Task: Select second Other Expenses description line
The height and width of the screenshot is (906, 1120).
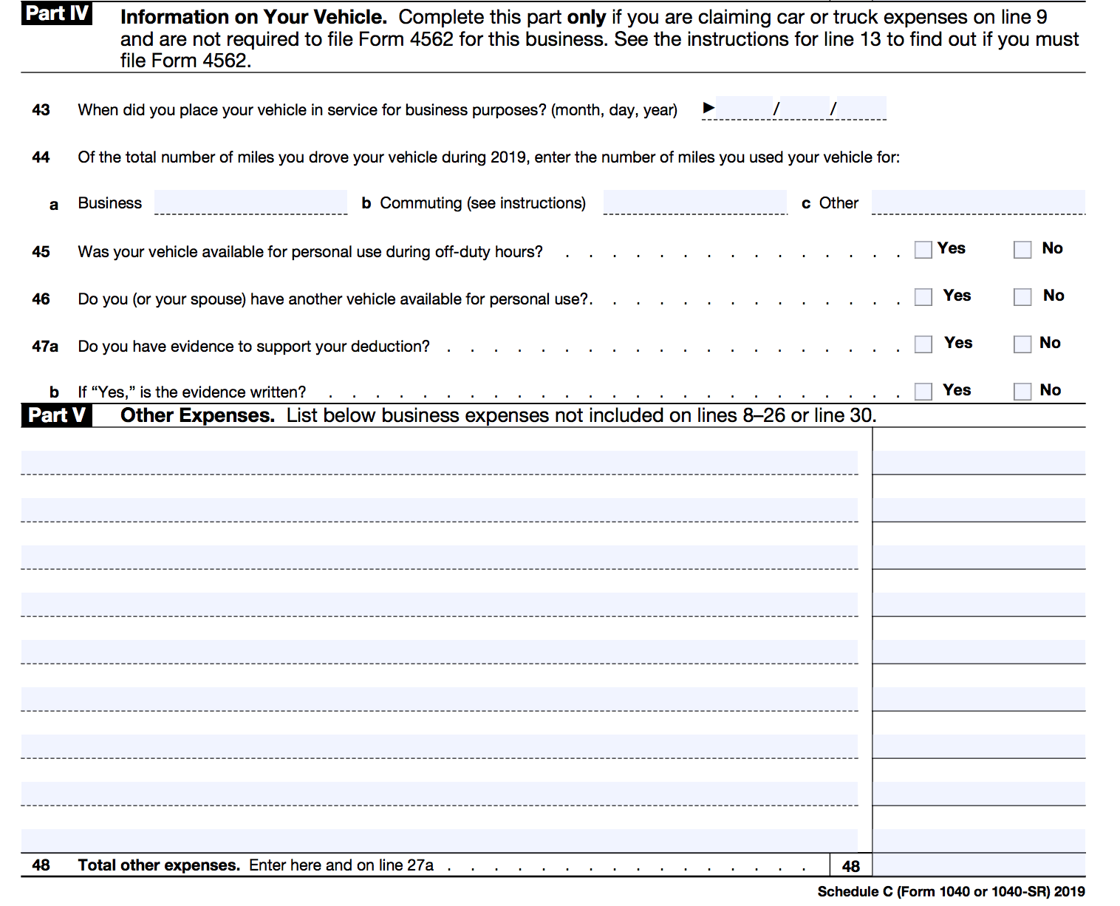Action: 440,510
